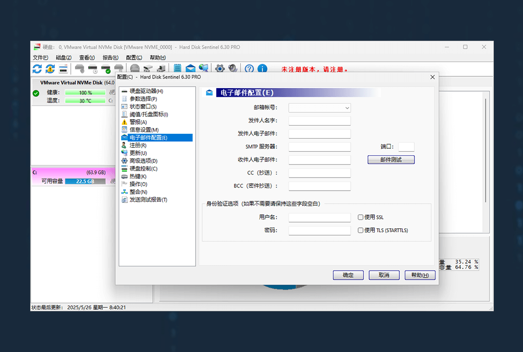Open the 文件(F) menu
This screenshot has height=352, width=523.
point(40,57)
